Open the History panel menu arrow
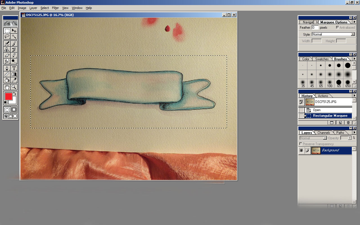The image size is (360, 225). click(x=354, y=96)
